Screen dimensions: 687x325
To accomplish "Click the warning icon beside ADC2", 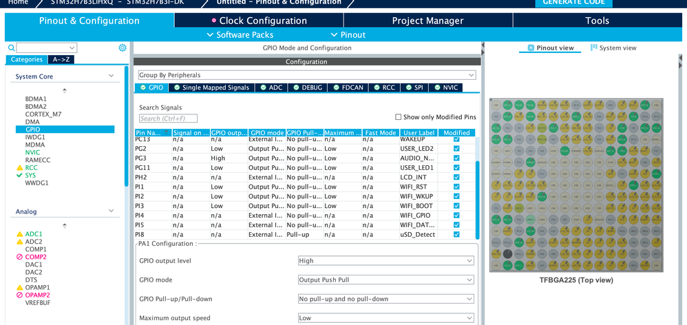I will coord(19,242).
